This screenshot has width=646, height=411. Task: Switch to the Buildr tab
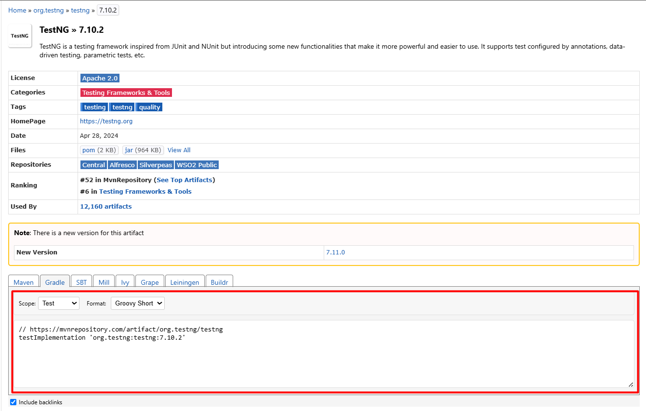point(220,281)
